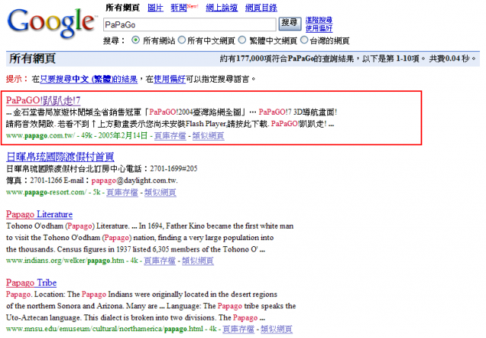Click mnsu.edu emuseum papago.html URL text

105,329
